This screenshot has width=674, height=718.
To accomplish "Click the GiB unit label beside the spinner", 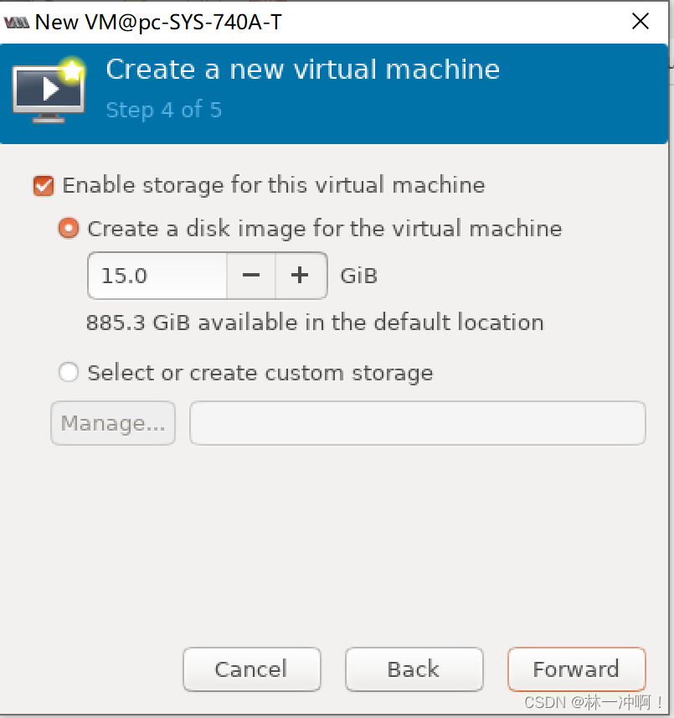I will pyautogui.click(x=358, y=275).
